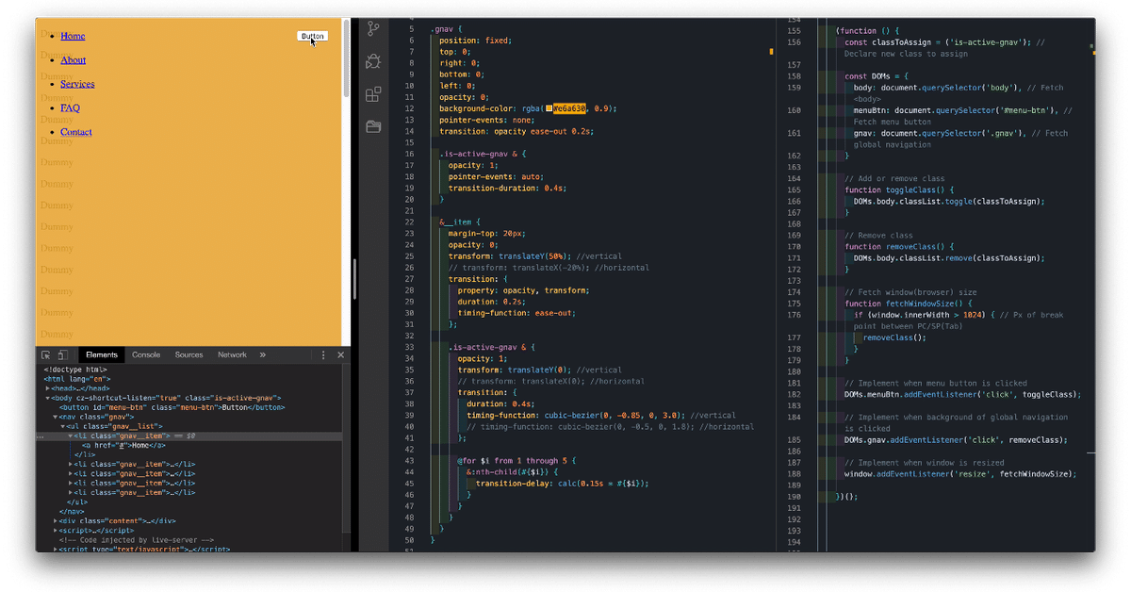Image resolution: width=1131 pixels, height=592 pixels.
Task: Select the button id="menu-btn" element line
Action: tap(172, 407)
